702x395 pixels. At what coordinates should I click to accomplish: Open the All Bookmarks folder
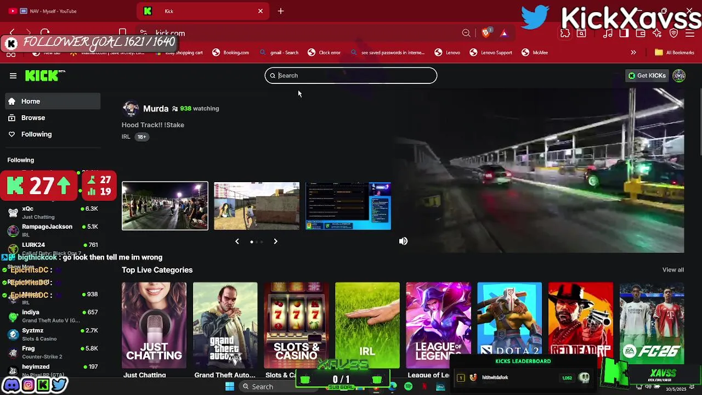click(x=675, y=53)
